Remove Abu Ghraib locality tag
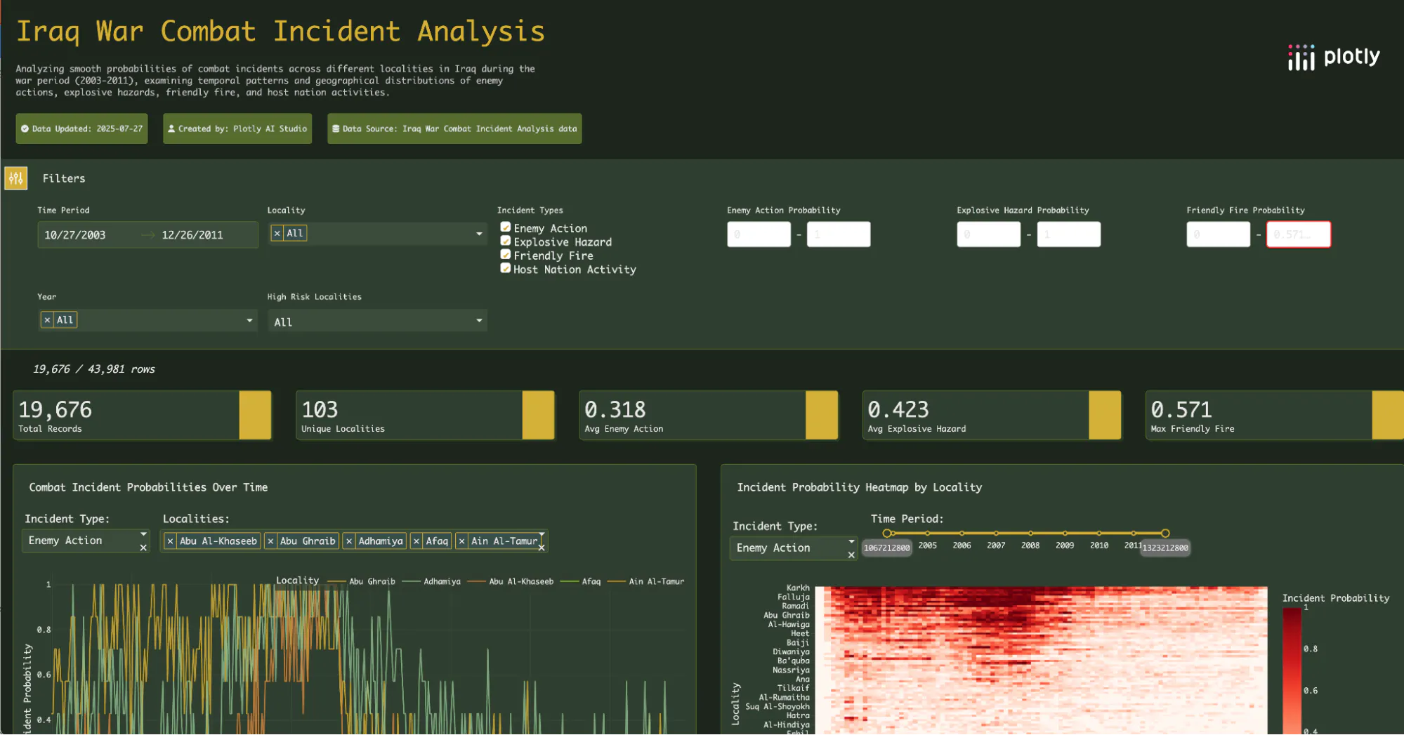 pyautogui.click(x=270, y=541)
